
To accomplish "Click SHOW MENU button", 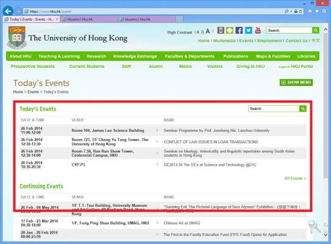I will [296, 82].
